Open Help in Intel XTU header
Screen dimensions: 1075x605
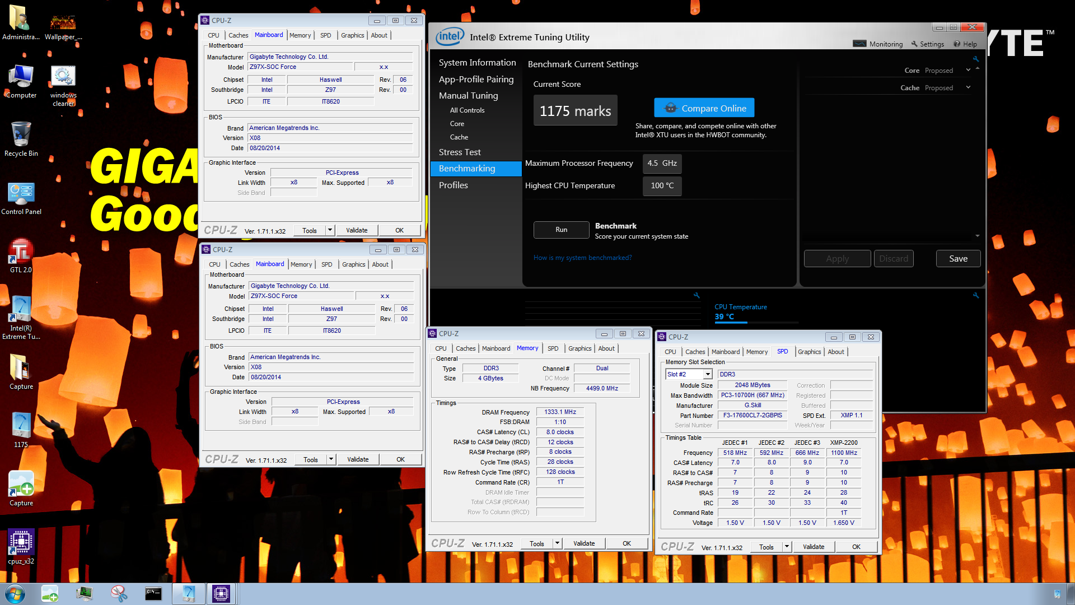click(x=965, y=44)
